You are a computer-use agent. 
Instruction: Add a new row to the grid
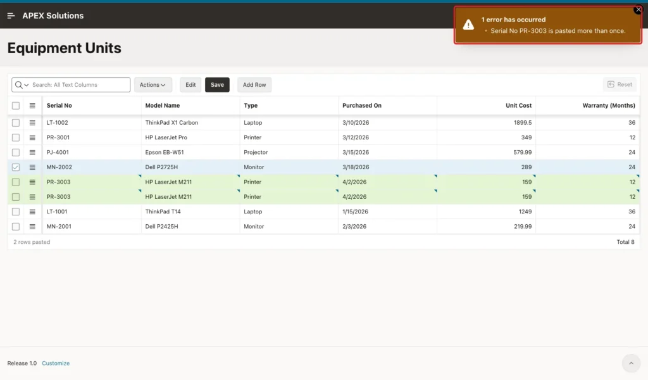(254, 85)
